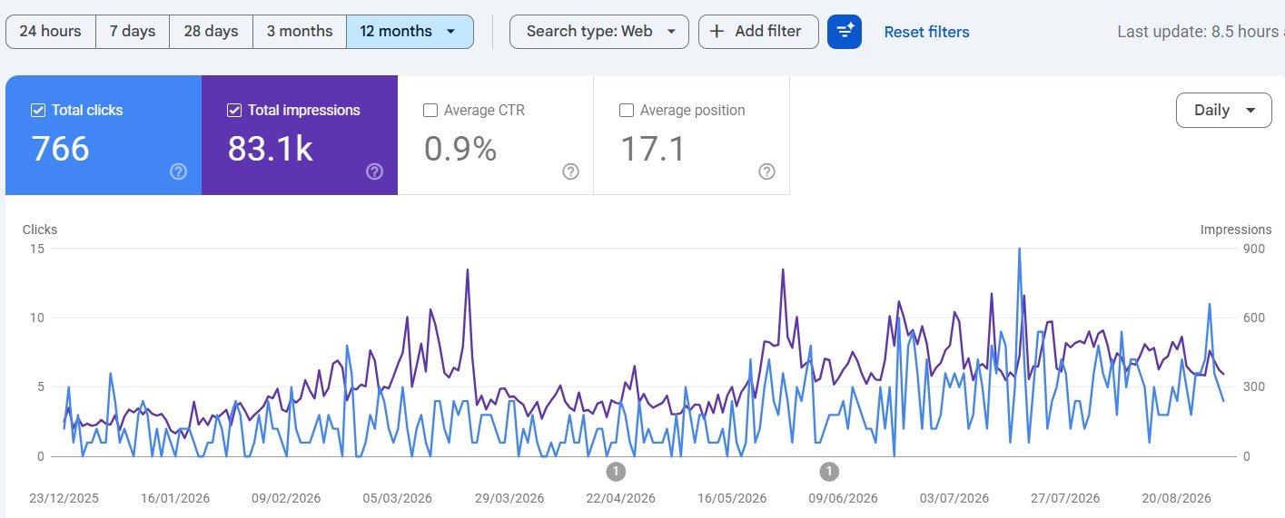
Task: Select the 24 hours date range
Action: 50,32
